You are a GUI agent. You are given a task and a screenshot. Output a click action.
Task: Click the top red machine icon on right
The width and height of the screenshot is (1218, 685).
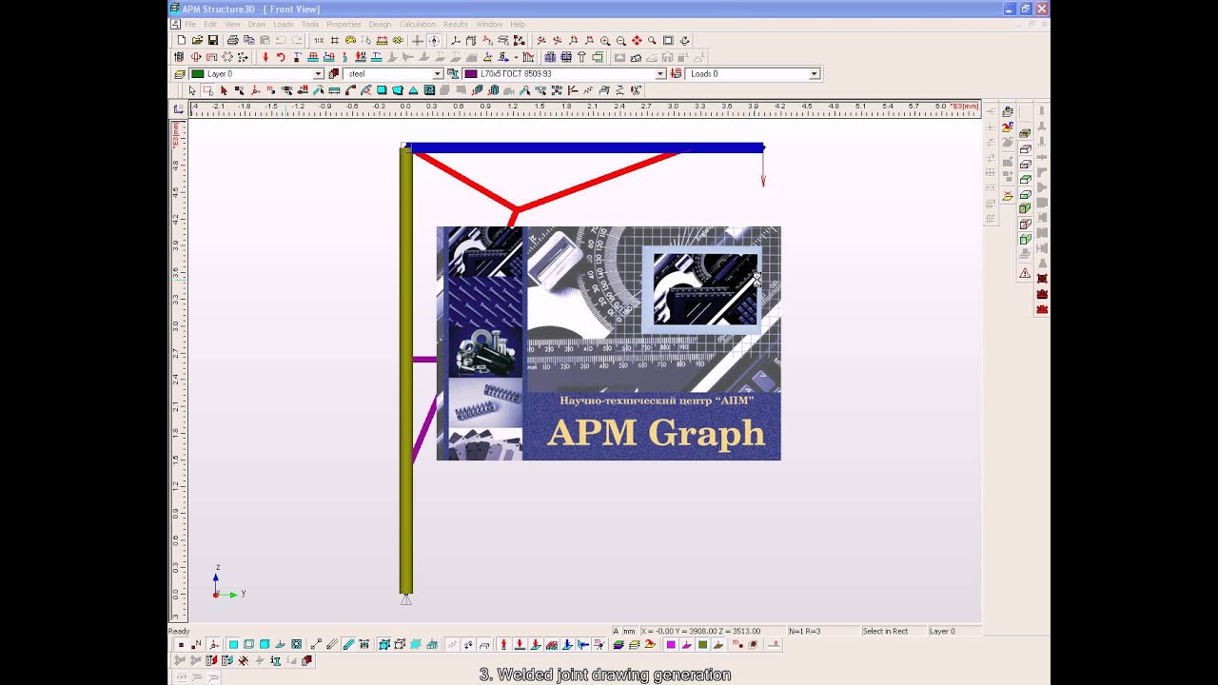point(1042,278)
